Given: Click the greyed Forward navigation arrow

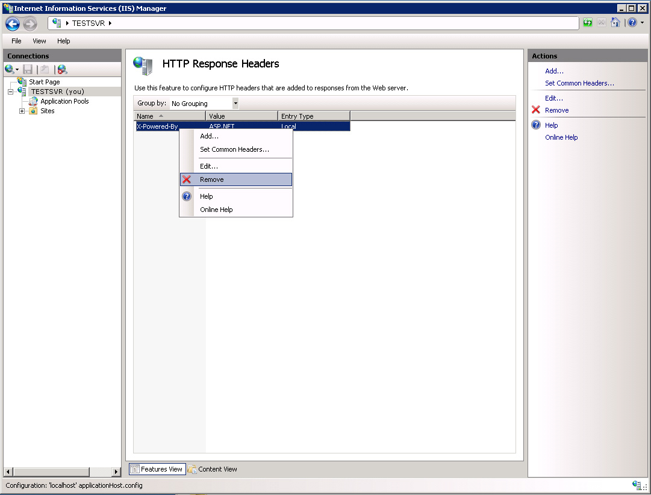Looking at the screenshot, I should (30, 23).
